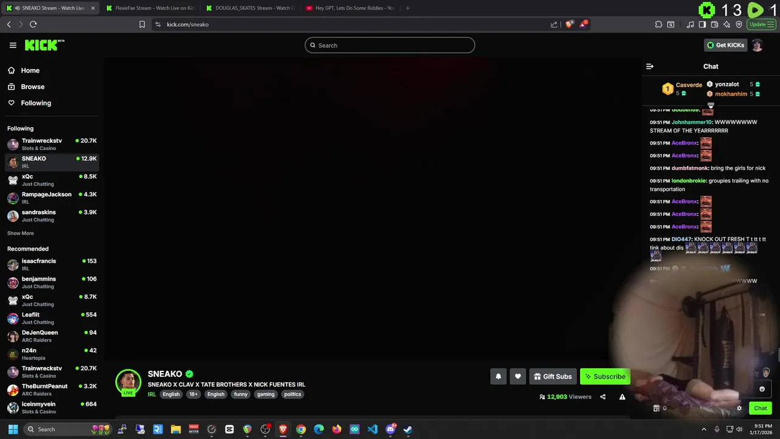Open benjammins recommended channel

[x=51, y=282]
